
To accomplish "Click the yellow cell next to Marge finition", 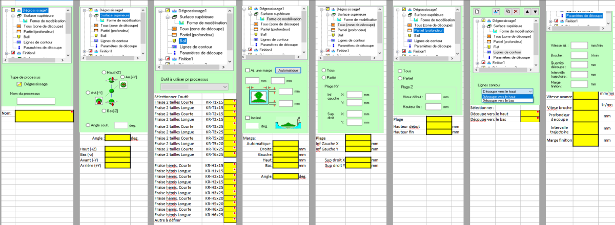I will (585, 140).
